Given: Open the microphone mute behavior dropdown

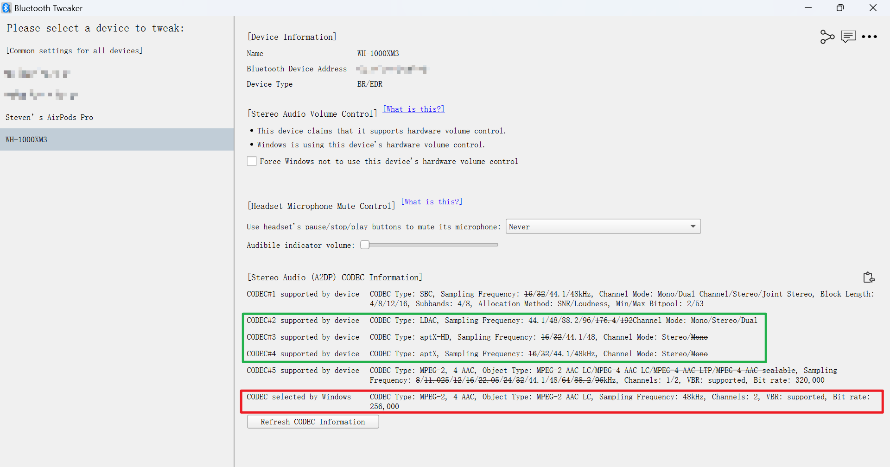Looking at the screenshot, I should click(x=603, y=227).
